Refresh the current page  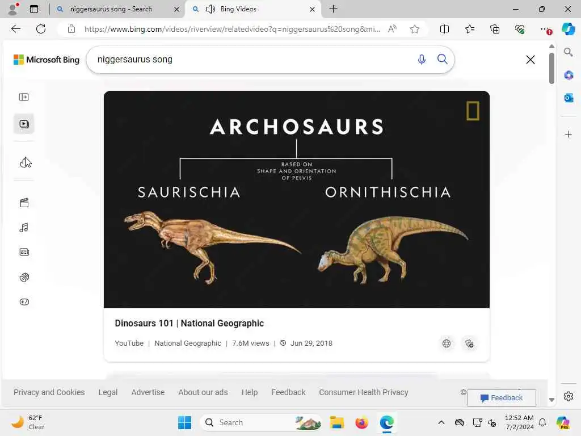click(41, 29)
